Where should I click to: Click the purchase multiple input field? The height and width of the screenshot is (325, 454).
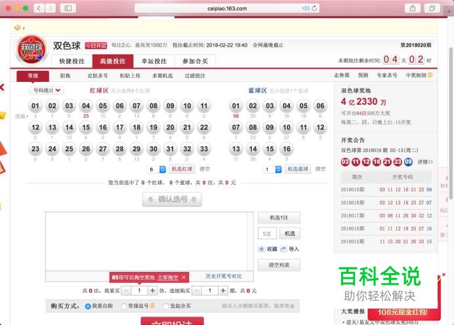point(139,290)
